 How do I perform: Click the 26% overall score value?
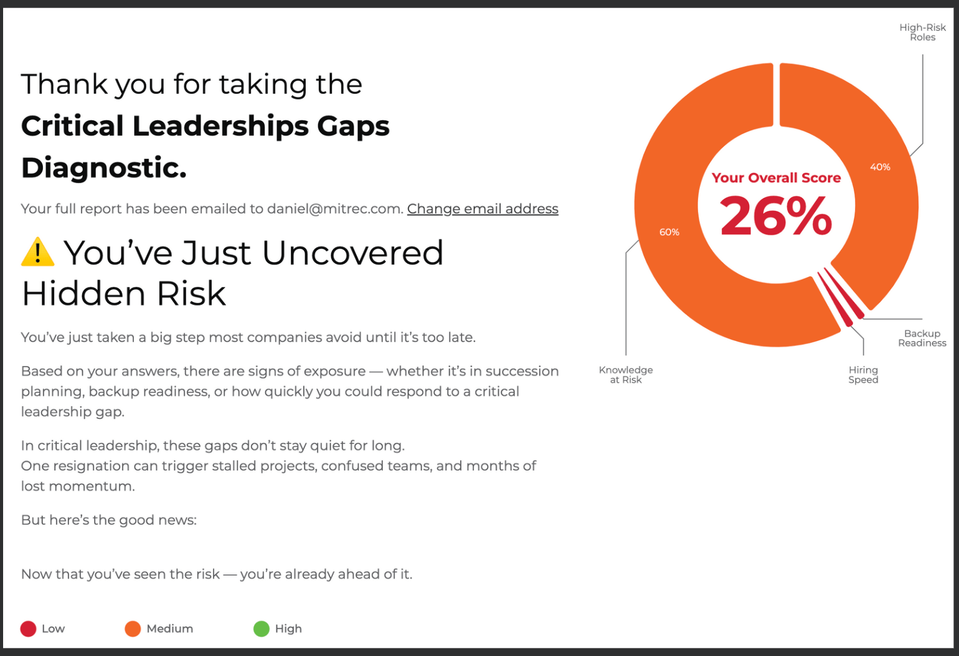coord(776,216)
